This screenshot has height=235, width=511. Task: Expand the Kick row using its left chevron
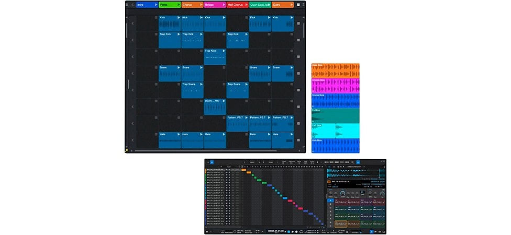(x=132, y=23)
